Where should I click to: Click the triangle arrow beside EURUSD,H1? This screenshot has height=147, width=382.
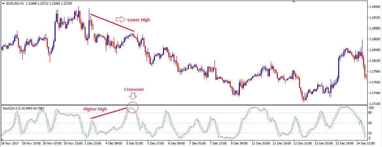pos(3,3)
